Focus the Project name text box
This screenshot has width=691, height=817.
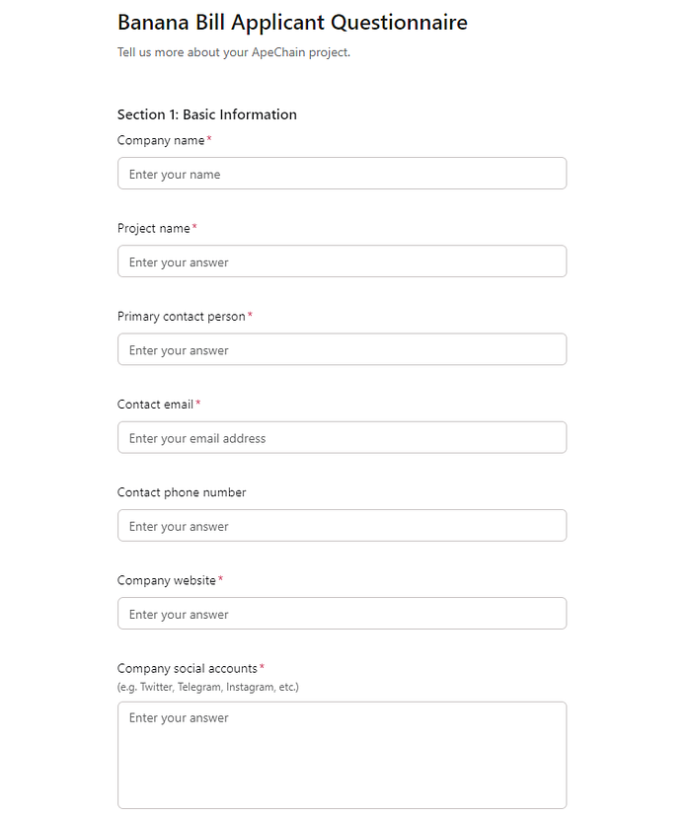tap(342, 261)
